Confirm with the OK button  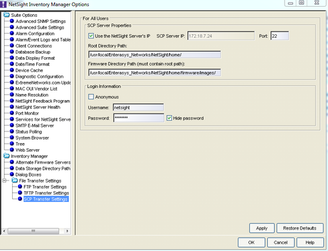point(251,242)
